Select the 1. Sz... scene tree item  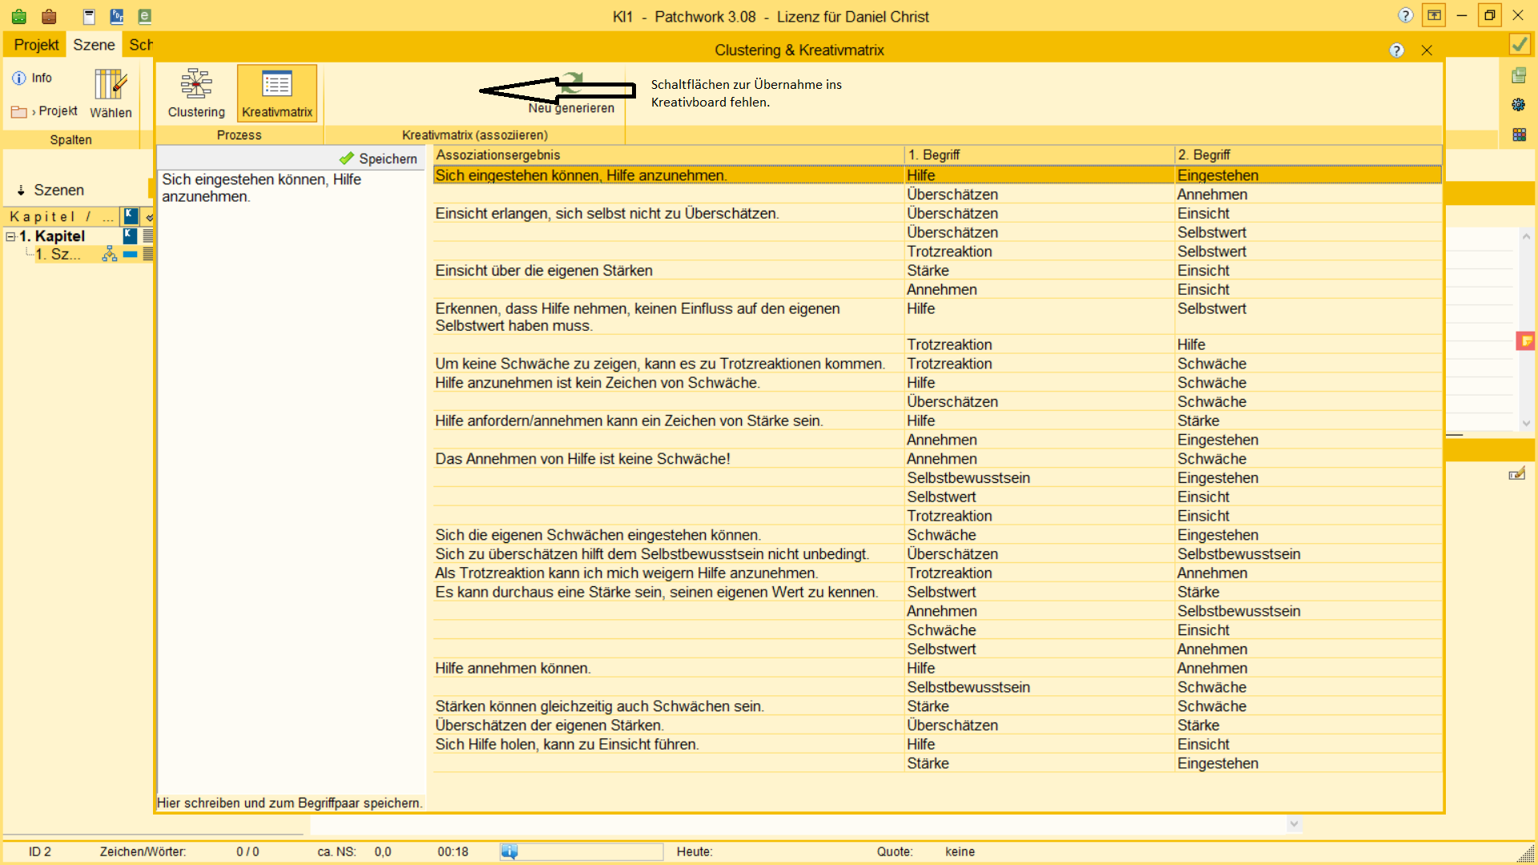click(58, 255)
